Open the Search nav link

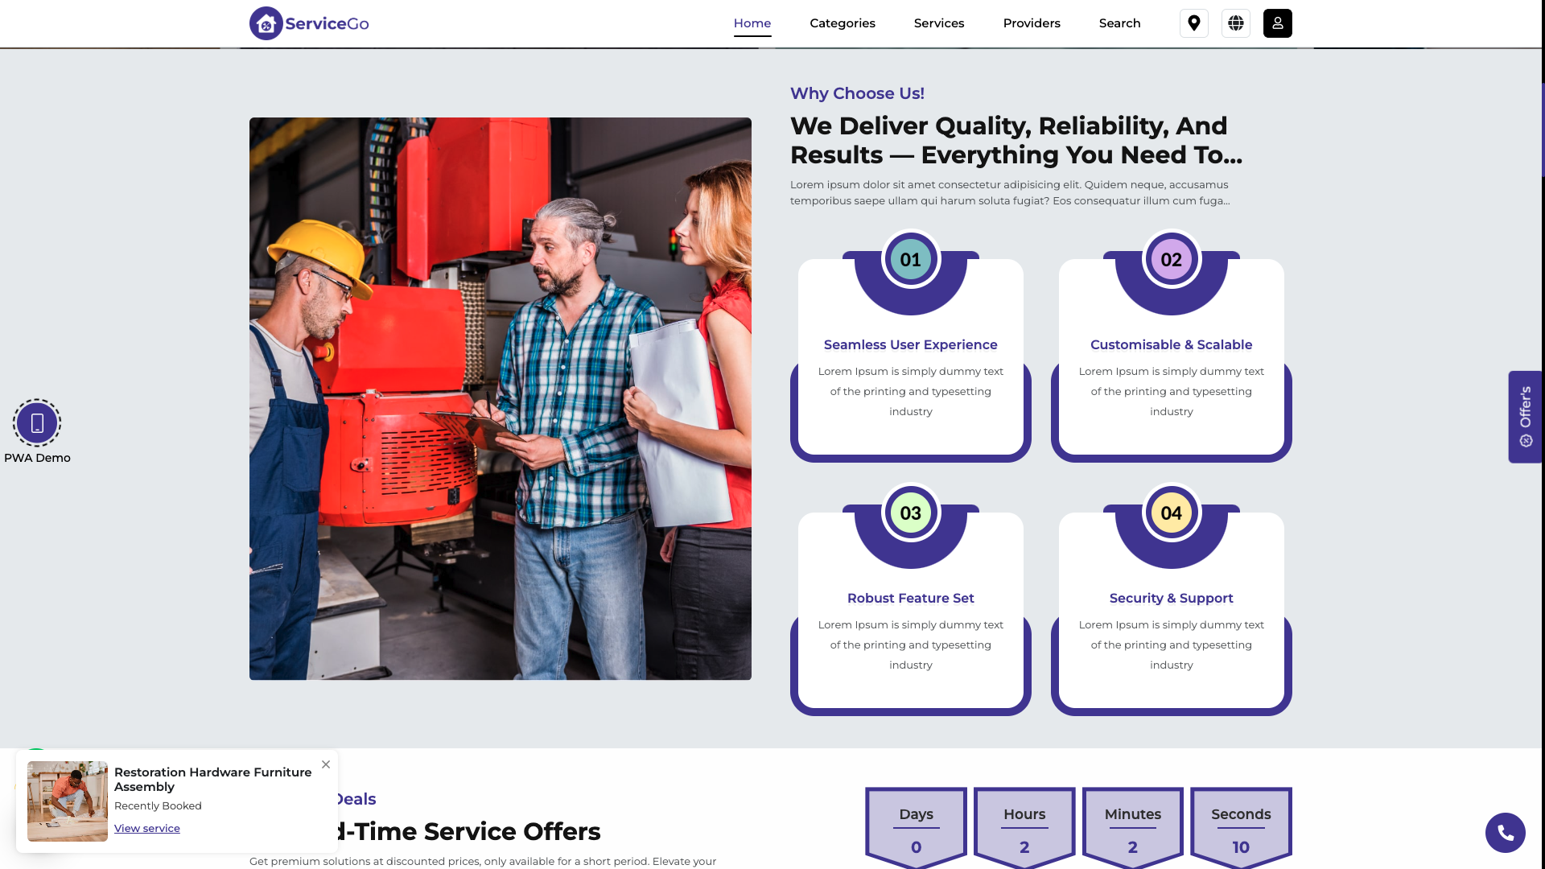click(1120, 23)
